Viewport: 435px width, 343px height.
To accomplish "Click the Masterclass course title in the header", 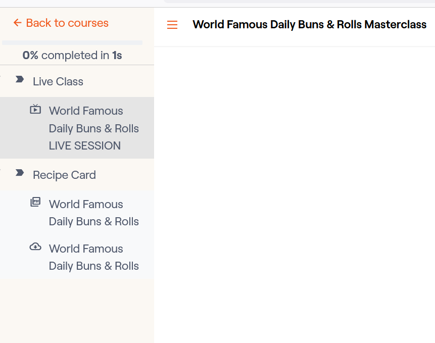I will pyautogui.click(x=309, y=24).
